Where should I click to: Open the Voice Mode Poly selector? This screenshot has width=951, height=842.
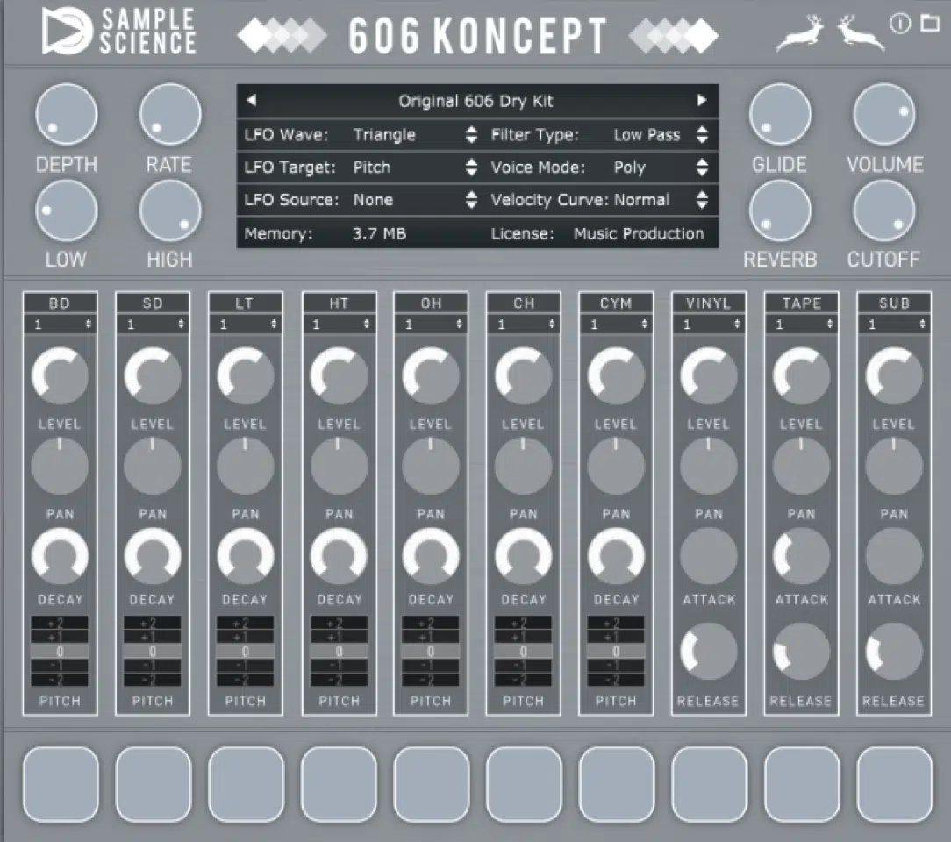point(661,168)
